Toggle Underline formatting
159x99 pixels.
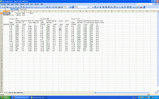tap(100, 7)
